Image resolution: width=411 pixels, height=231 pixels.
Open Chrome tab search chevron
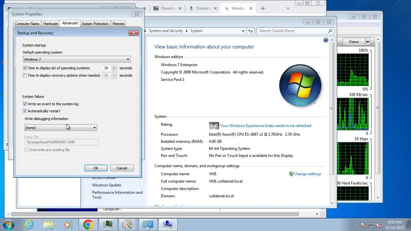[x=288, y=8]
